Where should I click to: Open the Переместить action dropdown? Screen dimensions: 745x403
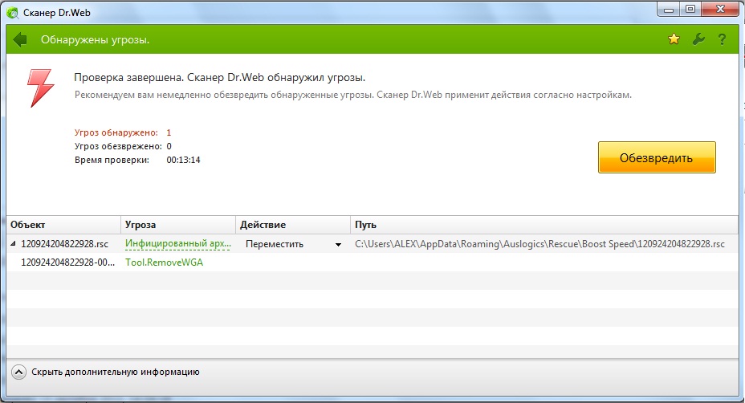click(338, 244)
